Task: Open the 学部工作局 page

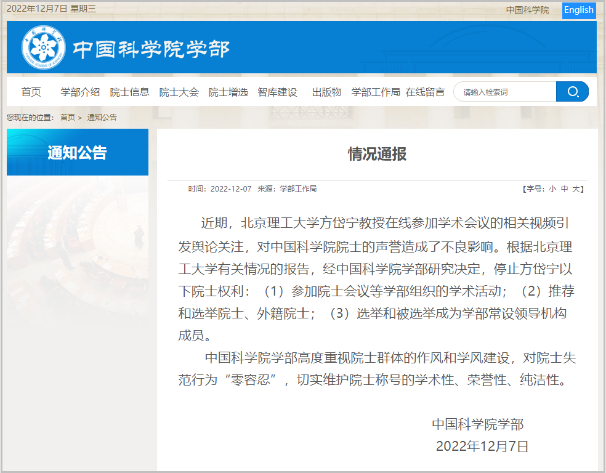Action: tap(375, 91)
